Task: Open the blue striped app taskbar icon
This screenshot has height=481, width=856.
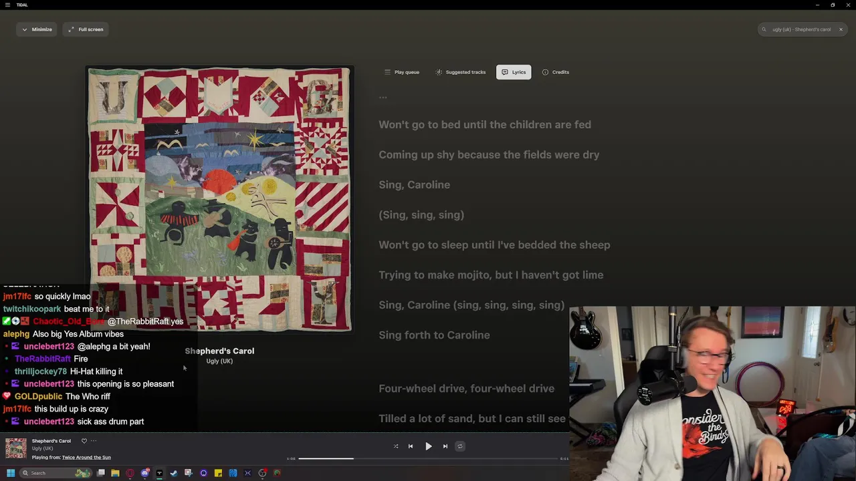Action: [x=233, y=473]
